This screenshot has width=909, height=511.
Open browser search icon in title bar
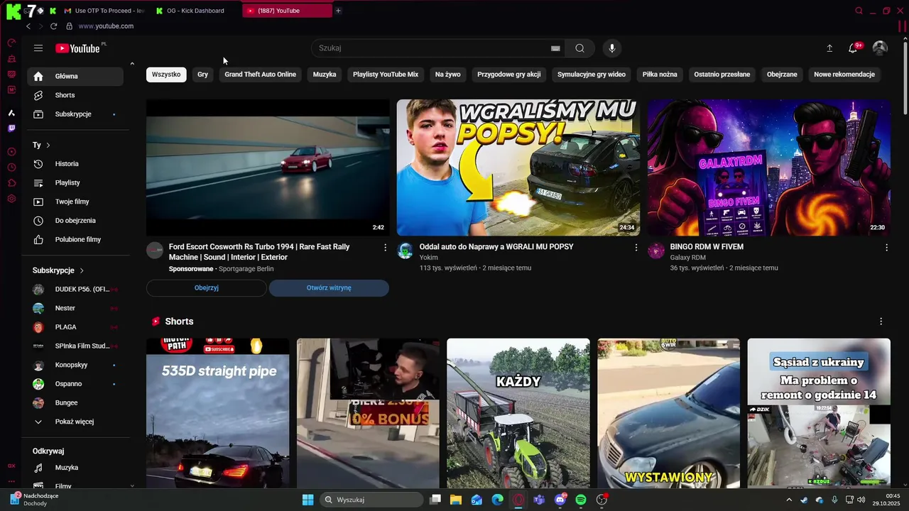pyautogui.click(x=859, y=11)
